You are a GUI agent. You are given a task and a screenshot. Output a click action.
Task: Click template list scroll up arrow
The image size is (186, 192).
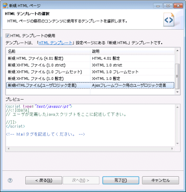point(177,51)
